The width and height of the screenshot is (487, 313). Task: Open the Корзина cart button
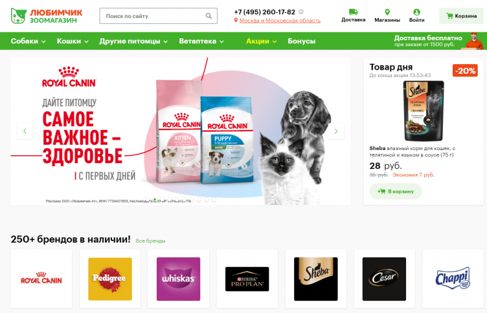tap(461, 16)
